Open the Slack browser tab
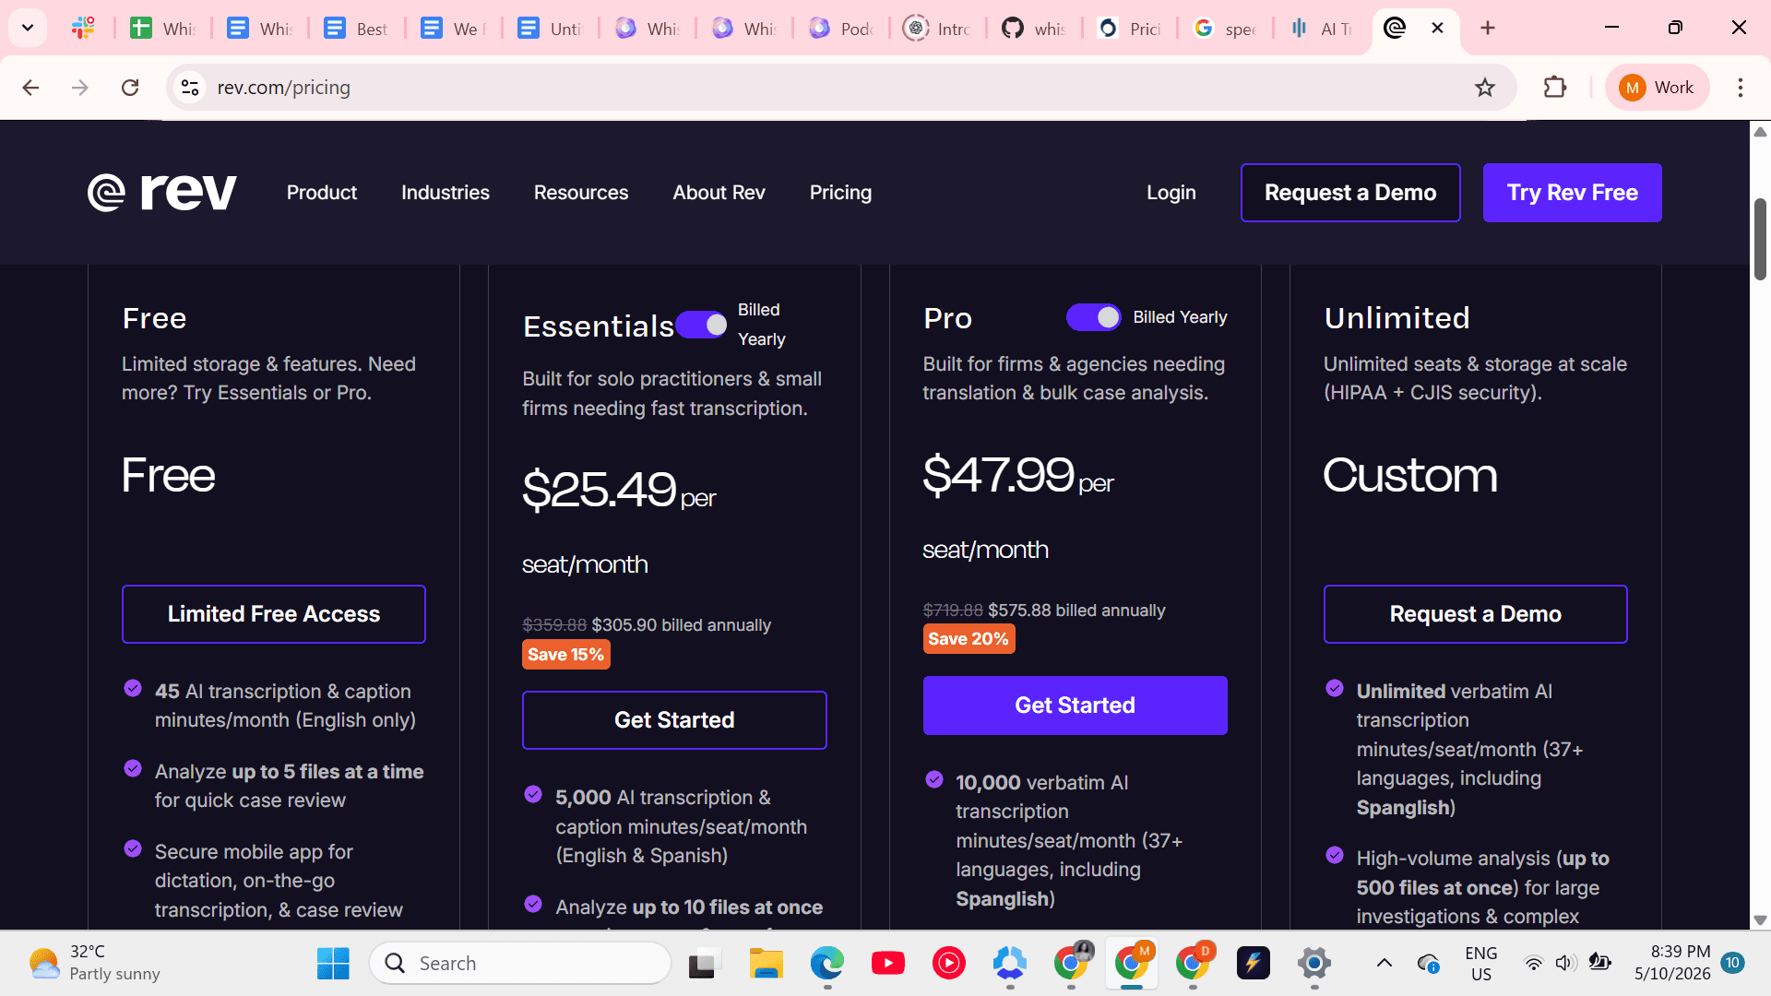This screenshot has width=1771, height=996. point(83,29)
